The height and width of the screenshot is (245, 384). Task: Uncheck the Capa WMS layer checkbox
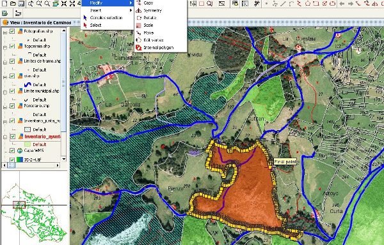click(12, 151)
